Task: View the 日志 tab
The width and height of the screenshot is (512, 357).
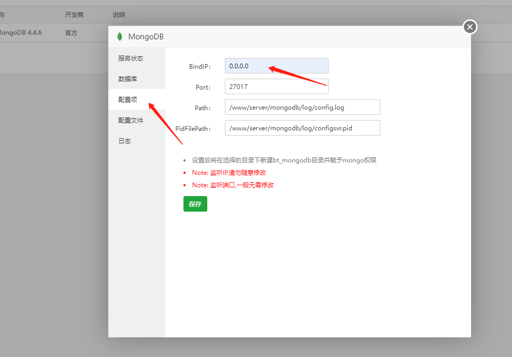Action: click(x=137, y=141)
